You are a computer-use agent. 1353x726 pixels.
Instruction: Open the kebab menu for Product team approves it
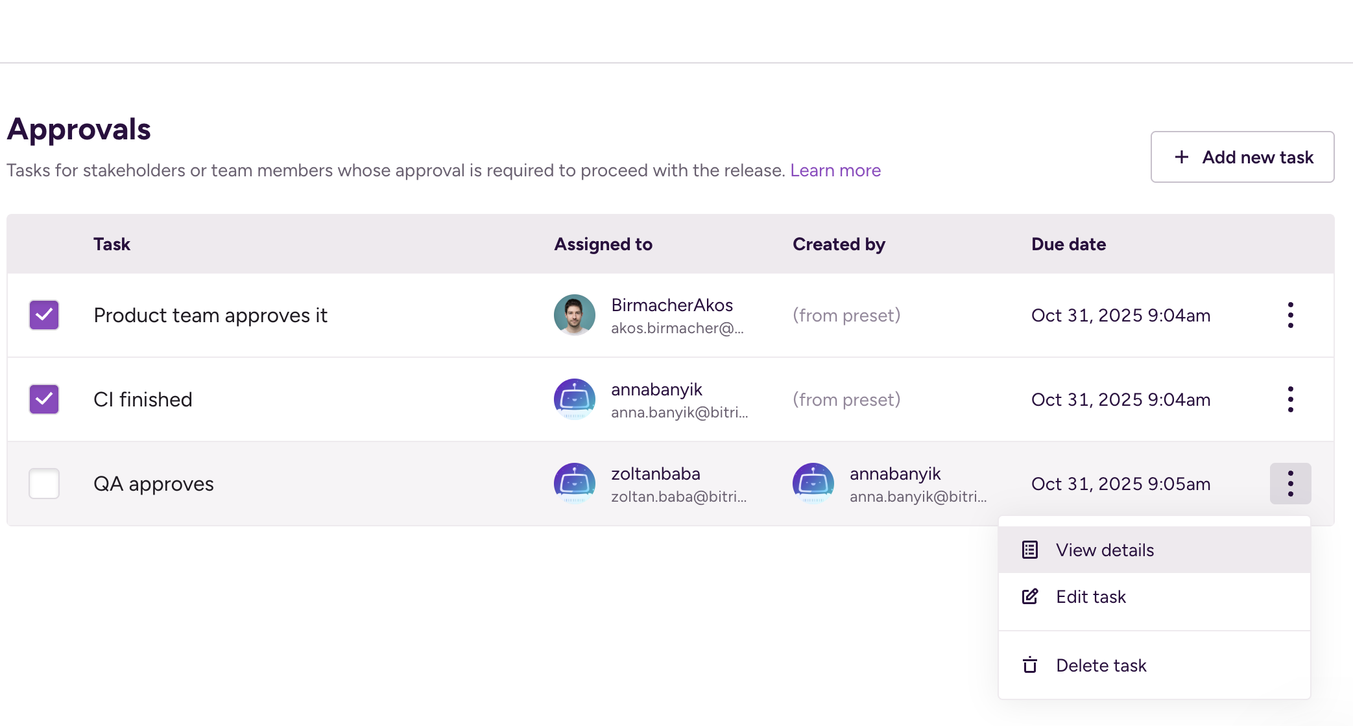pos(1291,315)
